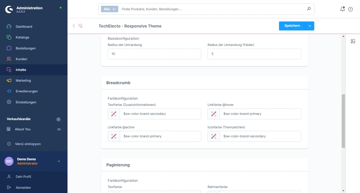This screenshot has height=193, width=360.
Task: Add a sales channel with plus icon
Action: click(x=58, y=119)
